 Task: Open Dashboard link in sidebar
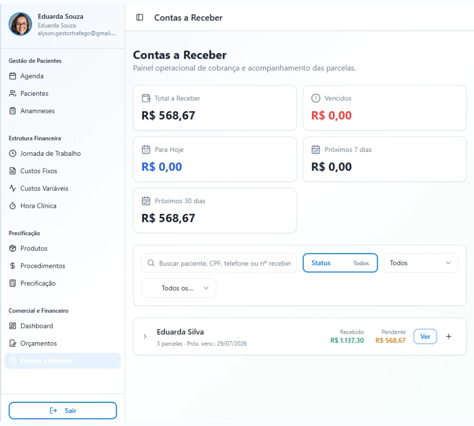63,326
